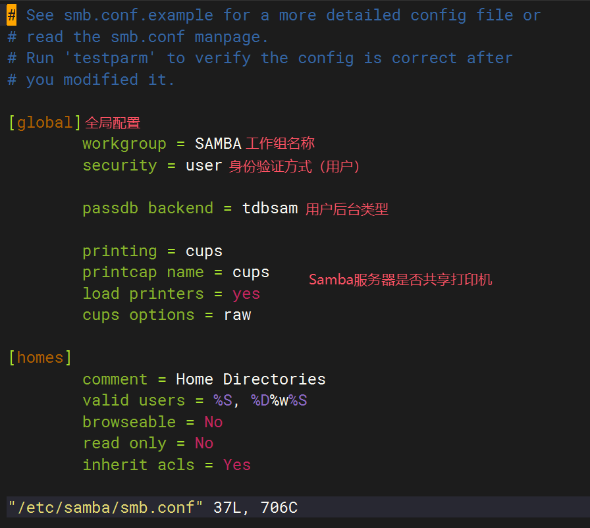The image size is (590, 528).
Task: Select the workgroup value SAMBA
Action: [218, 144]
